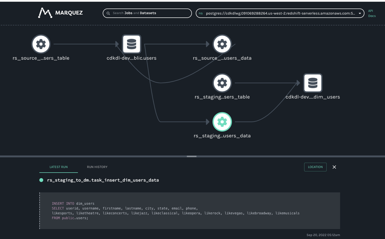Click the LOCATION button

(315, 167)
